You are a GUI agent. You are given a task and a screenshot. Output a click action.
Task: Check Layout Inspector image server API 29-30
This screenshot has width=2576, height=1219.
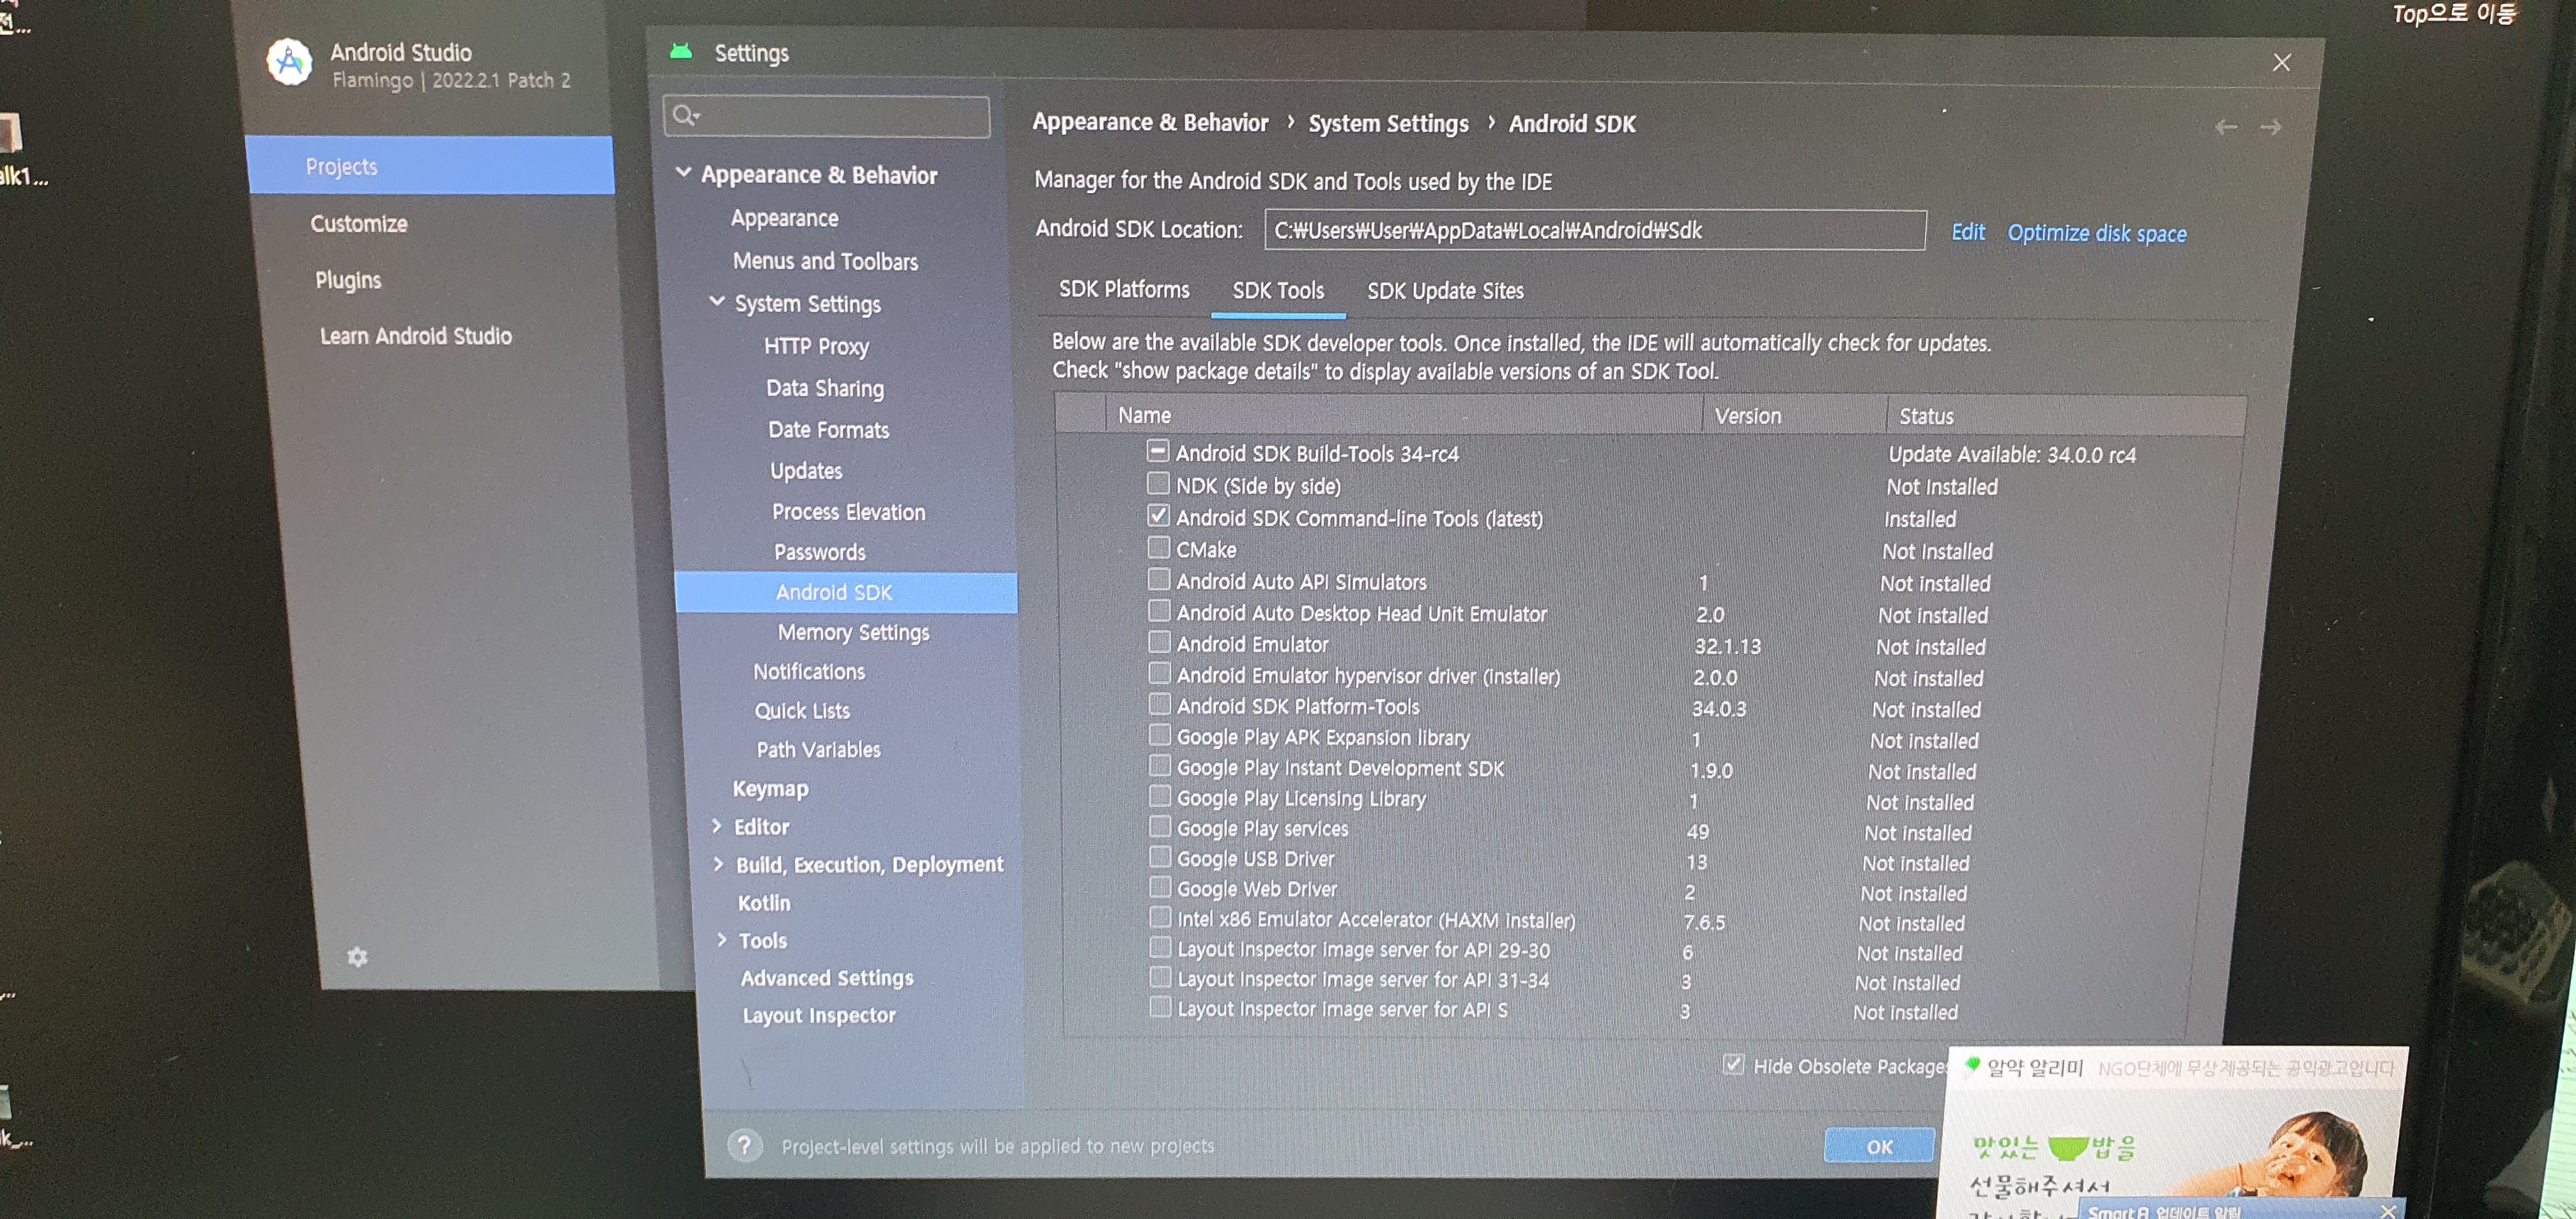pos(1160,947)
